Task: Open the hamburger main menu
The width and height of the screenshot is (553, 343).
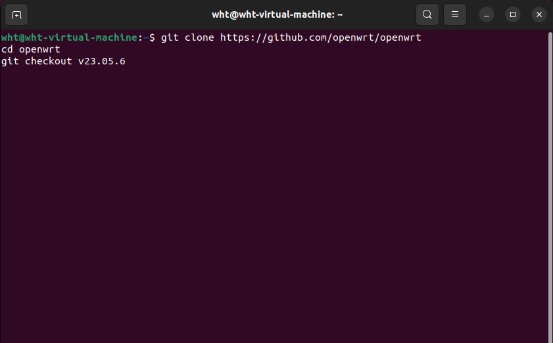Action: click(454, 14)
